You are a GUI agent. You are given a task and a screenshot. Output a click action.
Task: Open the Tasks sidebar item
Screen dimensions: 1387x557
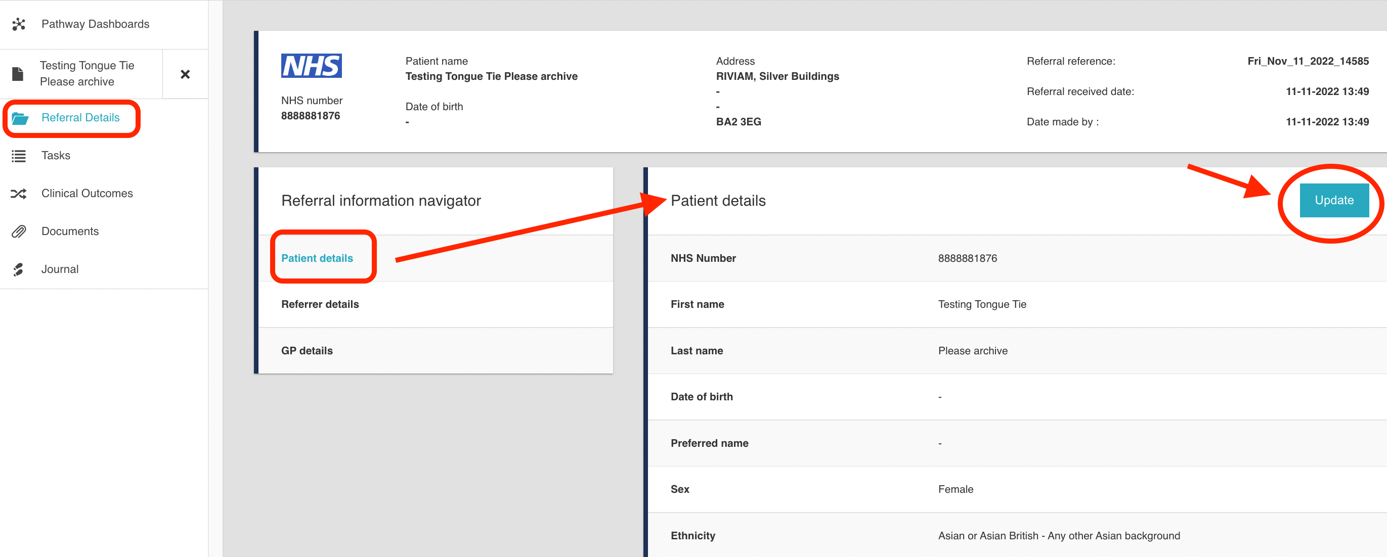[56, 156]
